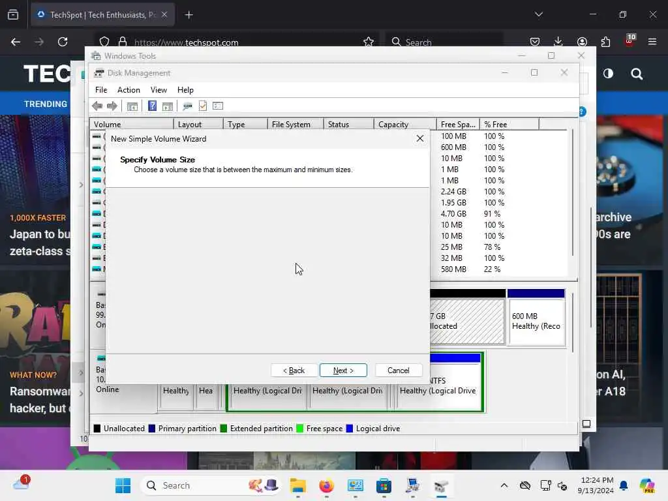Screen dimensions: 668x501
Task: Open the weather widget on taskbar
Action: click(22, 483)
